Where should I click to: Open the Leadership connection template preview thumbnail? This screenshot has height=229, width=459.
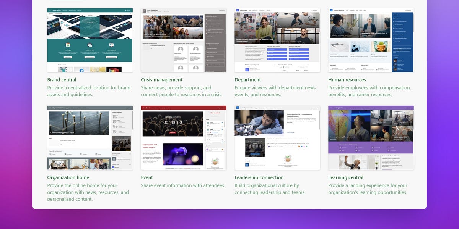tap(277, 137)
